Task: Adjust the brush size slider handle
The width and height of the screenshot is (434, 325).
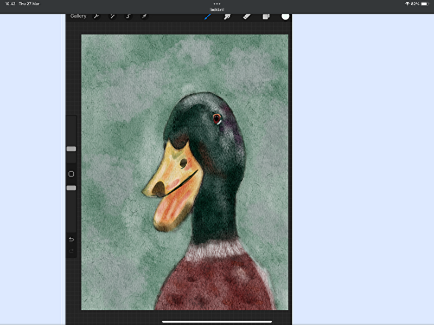Action: click(72, 149)
